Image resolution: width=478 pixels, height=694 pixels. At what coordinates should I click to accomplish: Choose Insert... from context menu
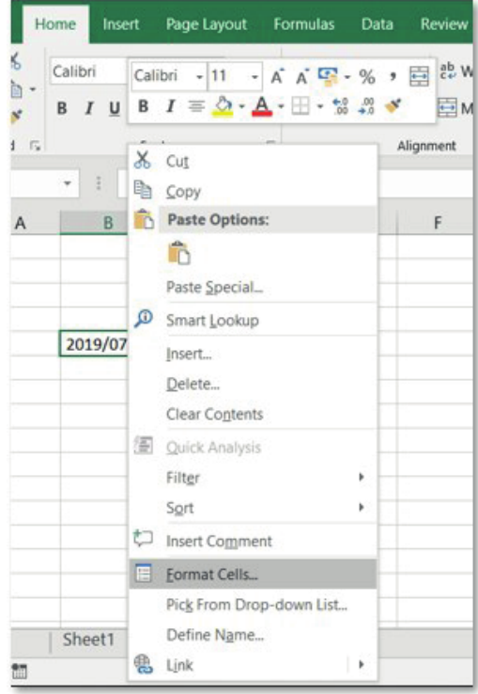pyautogui.click(x=253, y=354)
